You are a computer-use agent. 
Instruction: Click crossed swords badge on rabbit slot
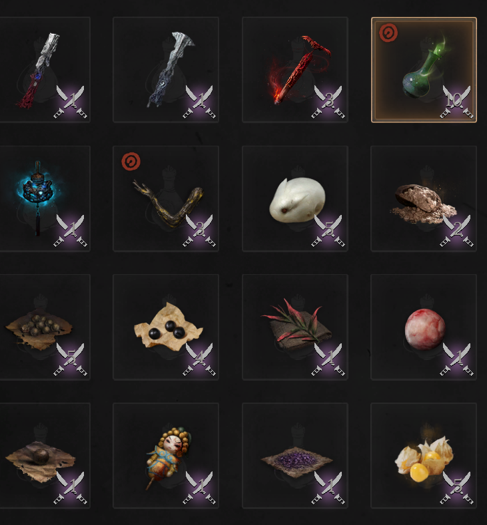coord(328,231)
